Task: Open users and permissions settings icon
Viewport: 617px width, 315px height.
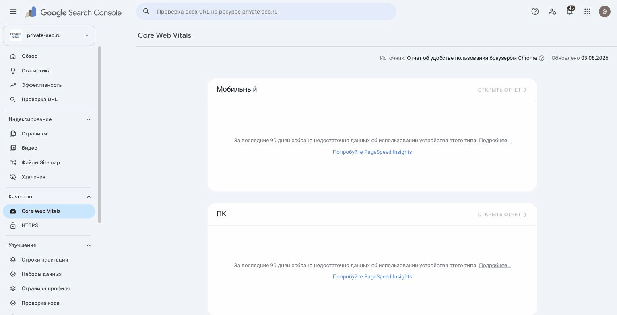Action: 552,12
